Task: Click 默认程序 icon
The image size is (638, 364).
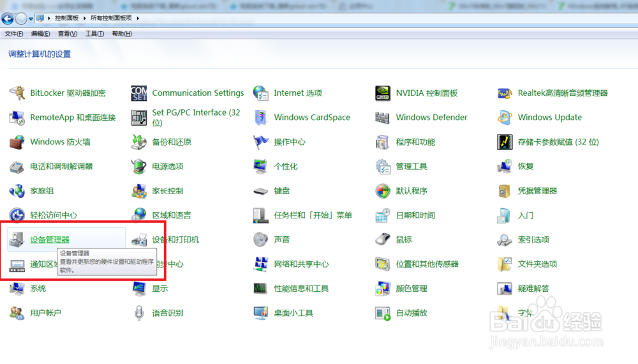Action: (x=382, y=191)
